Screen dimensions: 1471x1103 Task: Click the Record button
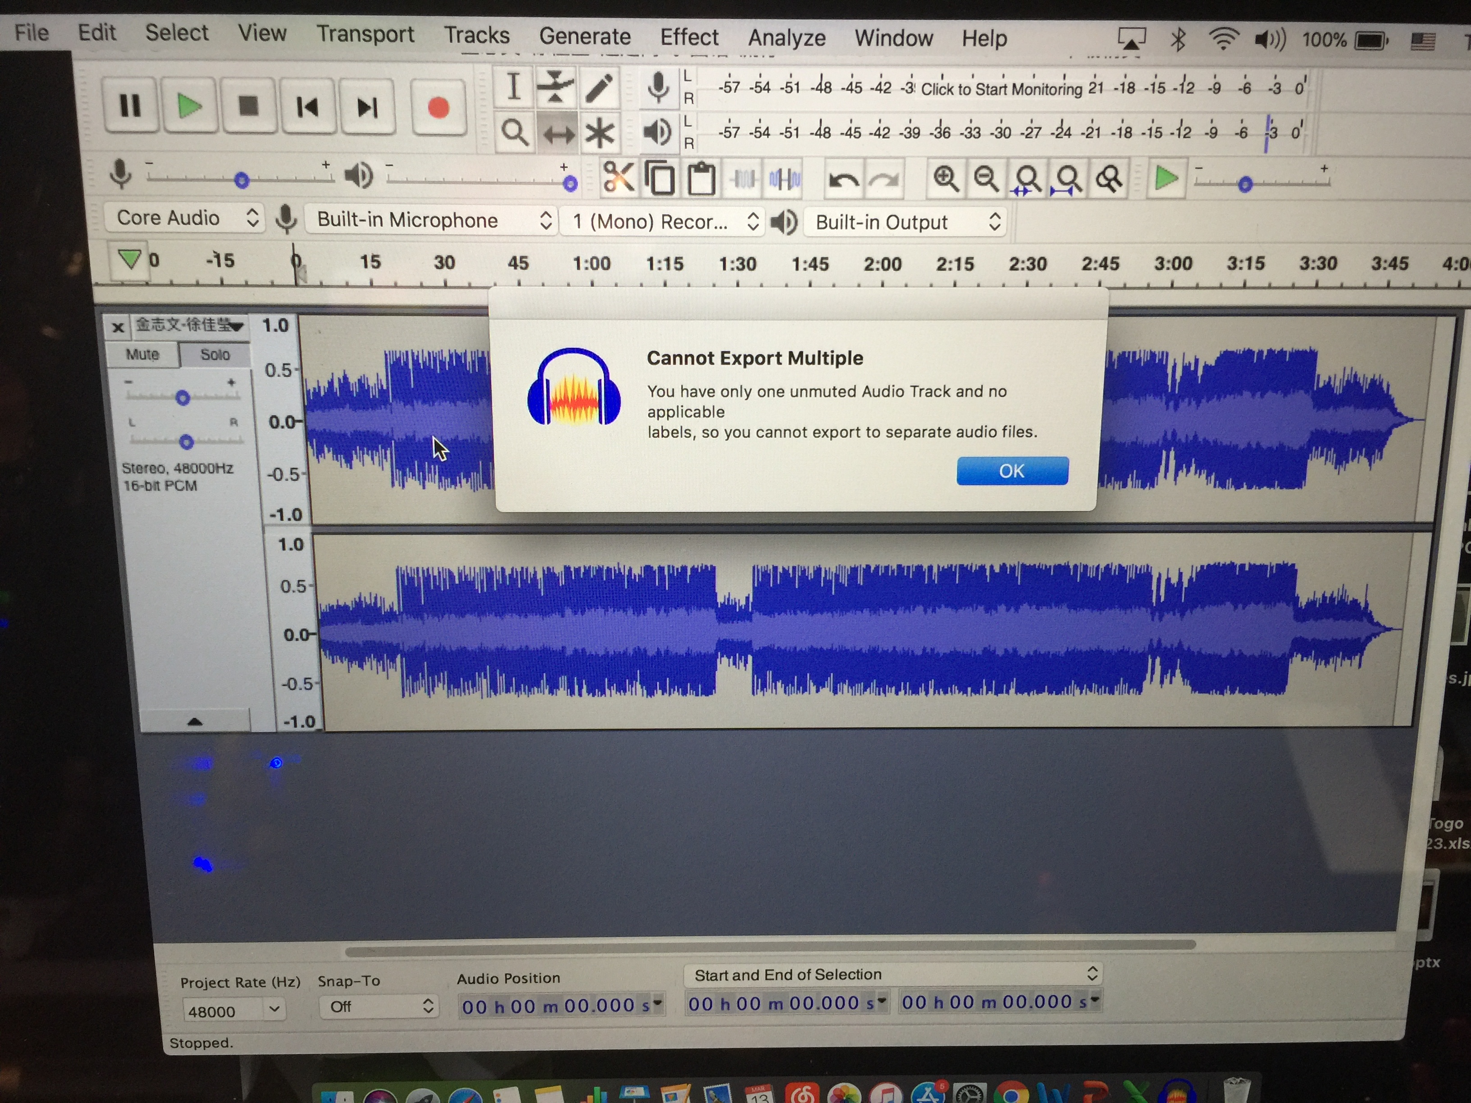(438, 108)
